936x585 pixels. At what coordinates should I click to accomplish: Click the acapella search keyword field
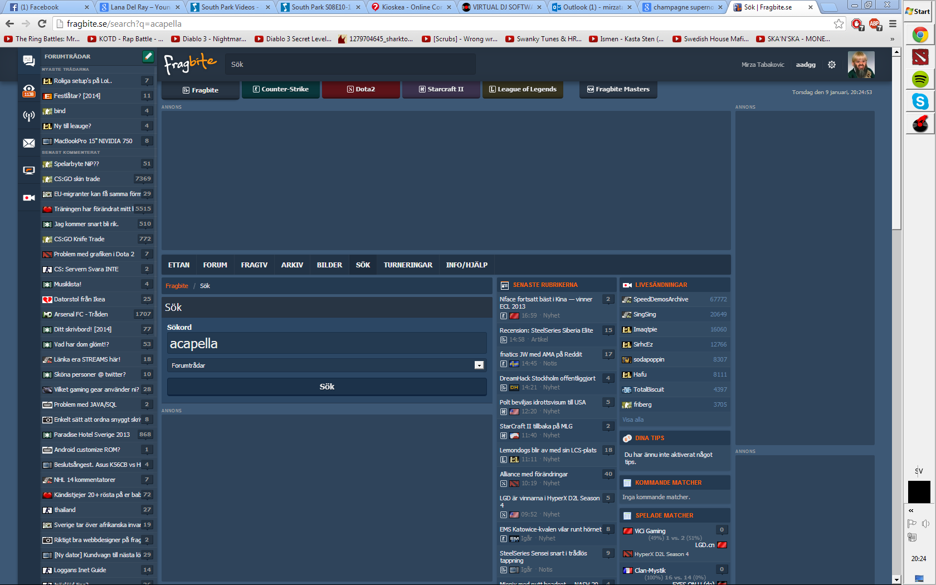pos(327,343)
